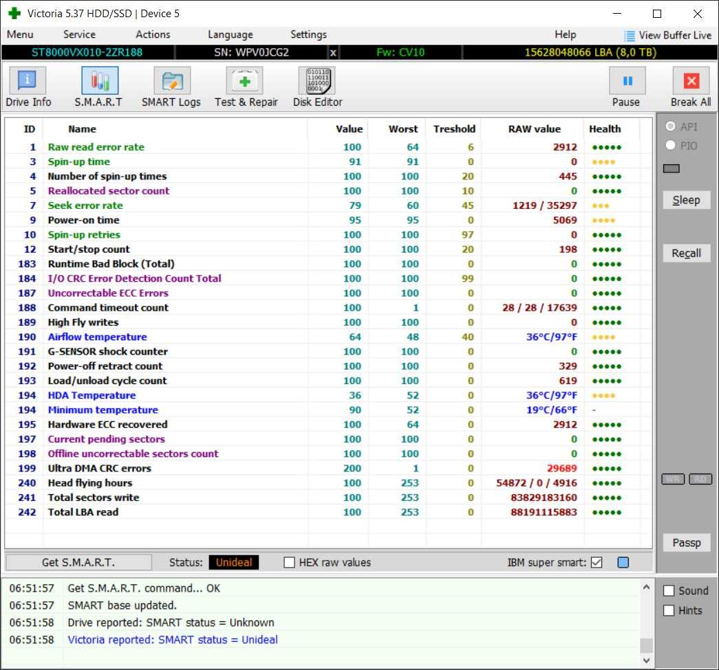Click the gray indicator below PIO

[x=672, y=168]
